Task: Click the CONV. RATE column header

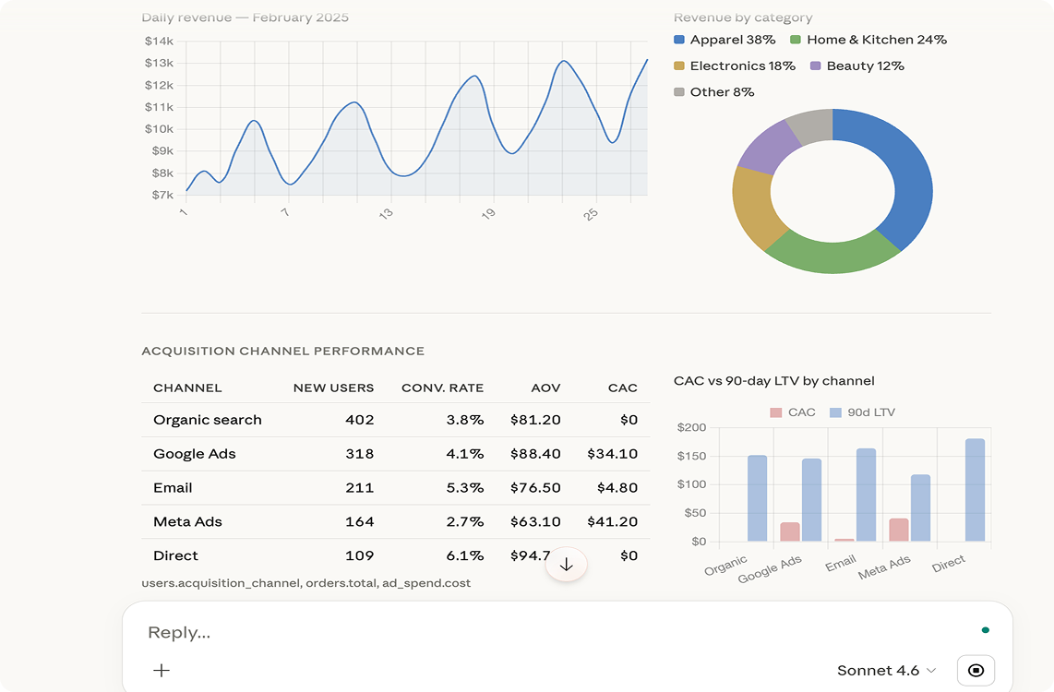Action: (442, 388)
